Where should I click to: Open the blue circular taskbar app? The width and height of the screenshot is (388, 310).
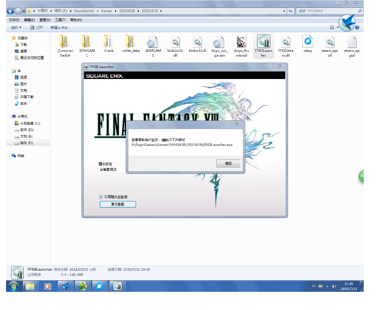point(99,286)
